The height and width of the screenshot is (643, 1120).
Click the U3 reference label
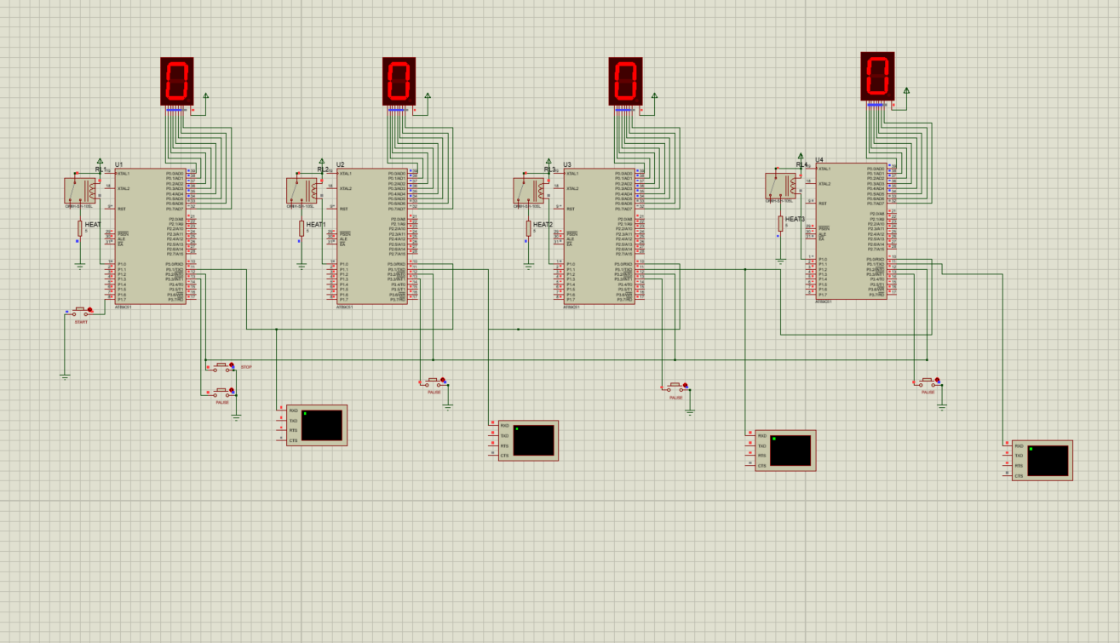coord(567,164)
